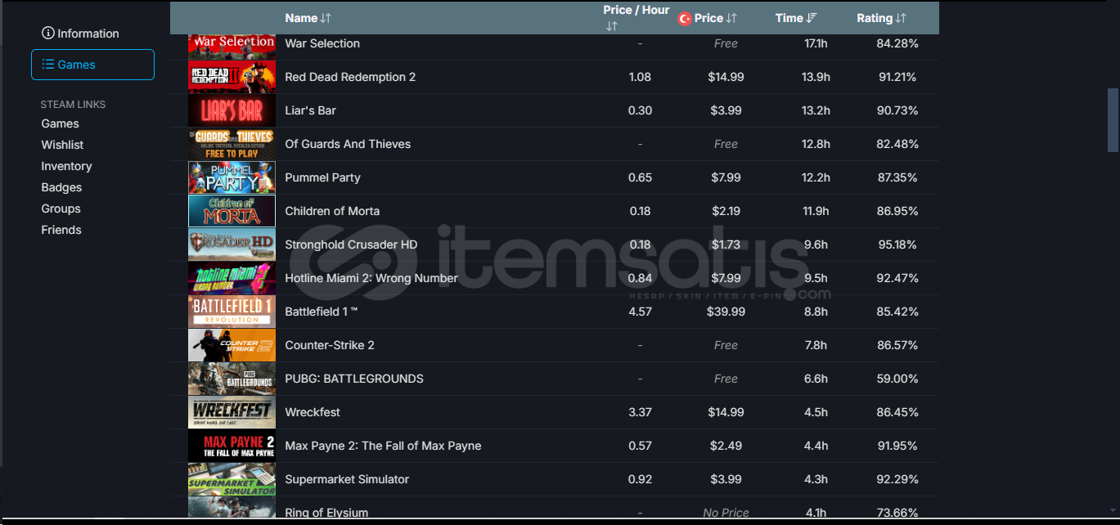
Task: Select Hotline Miami 2: Wrong Number name
Action: tap(371, 278)
